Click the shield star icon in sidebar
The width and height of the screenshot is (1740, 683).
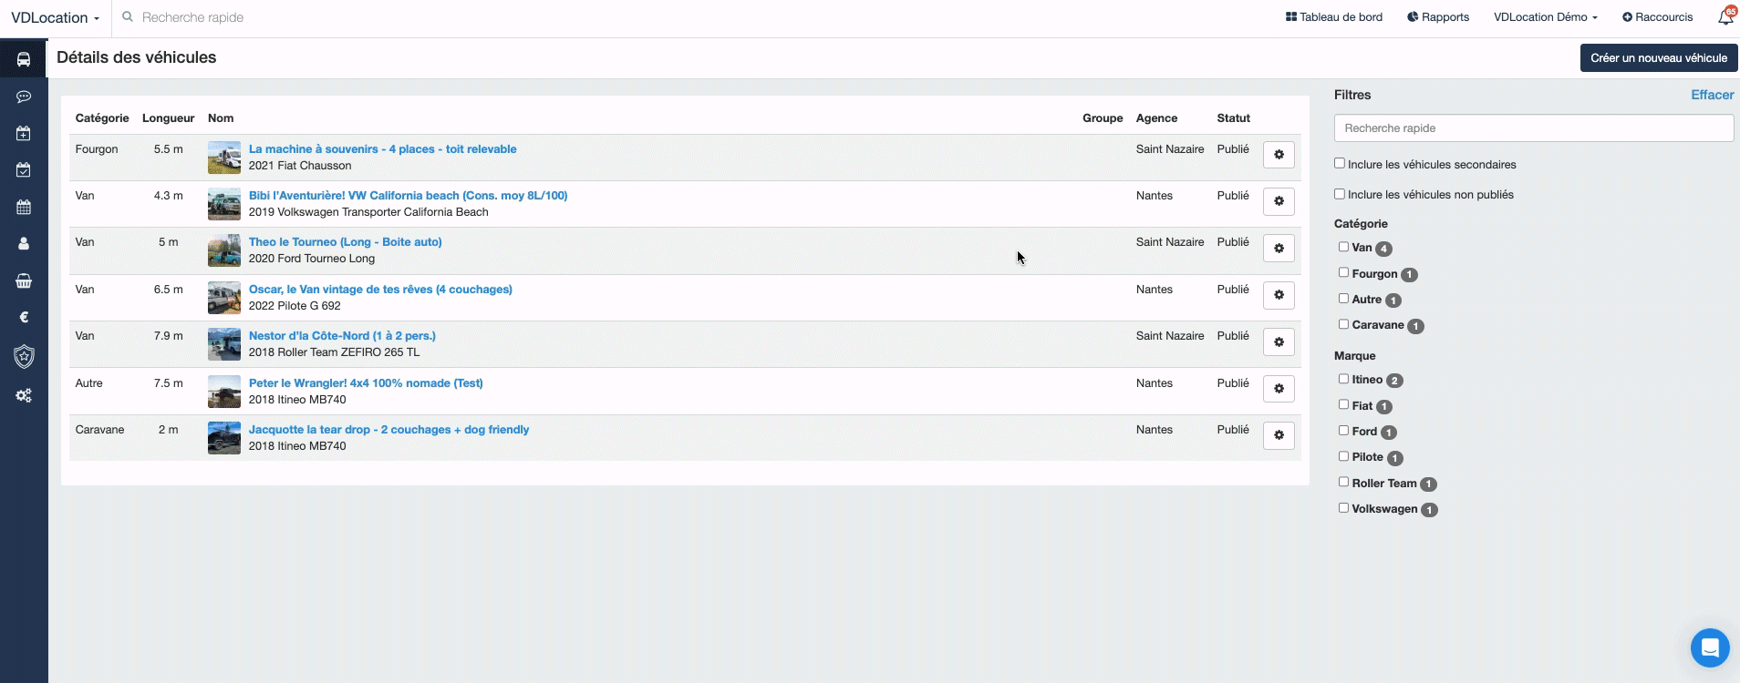click(x=24, y=357)
